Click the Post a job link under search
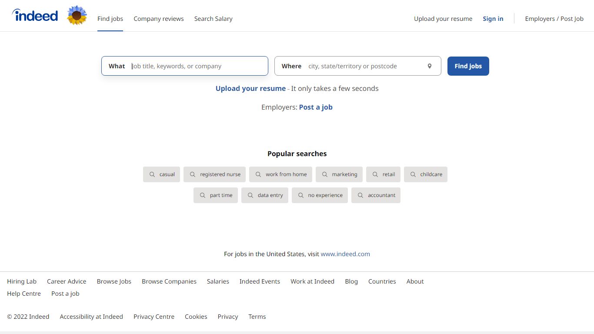 (x=316, y=107)
